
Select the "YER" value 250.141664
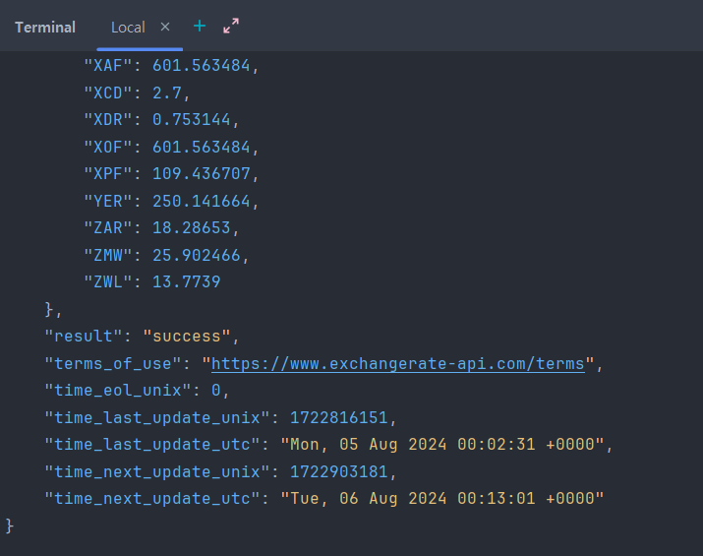201,201
